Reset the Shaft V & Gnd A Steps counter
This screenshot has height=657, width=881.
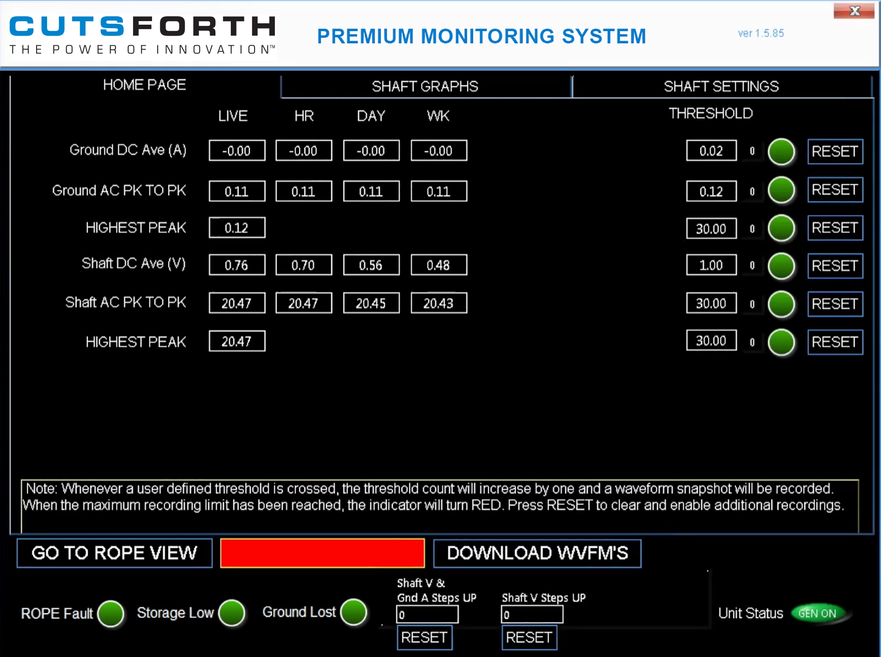pos(424,637)
